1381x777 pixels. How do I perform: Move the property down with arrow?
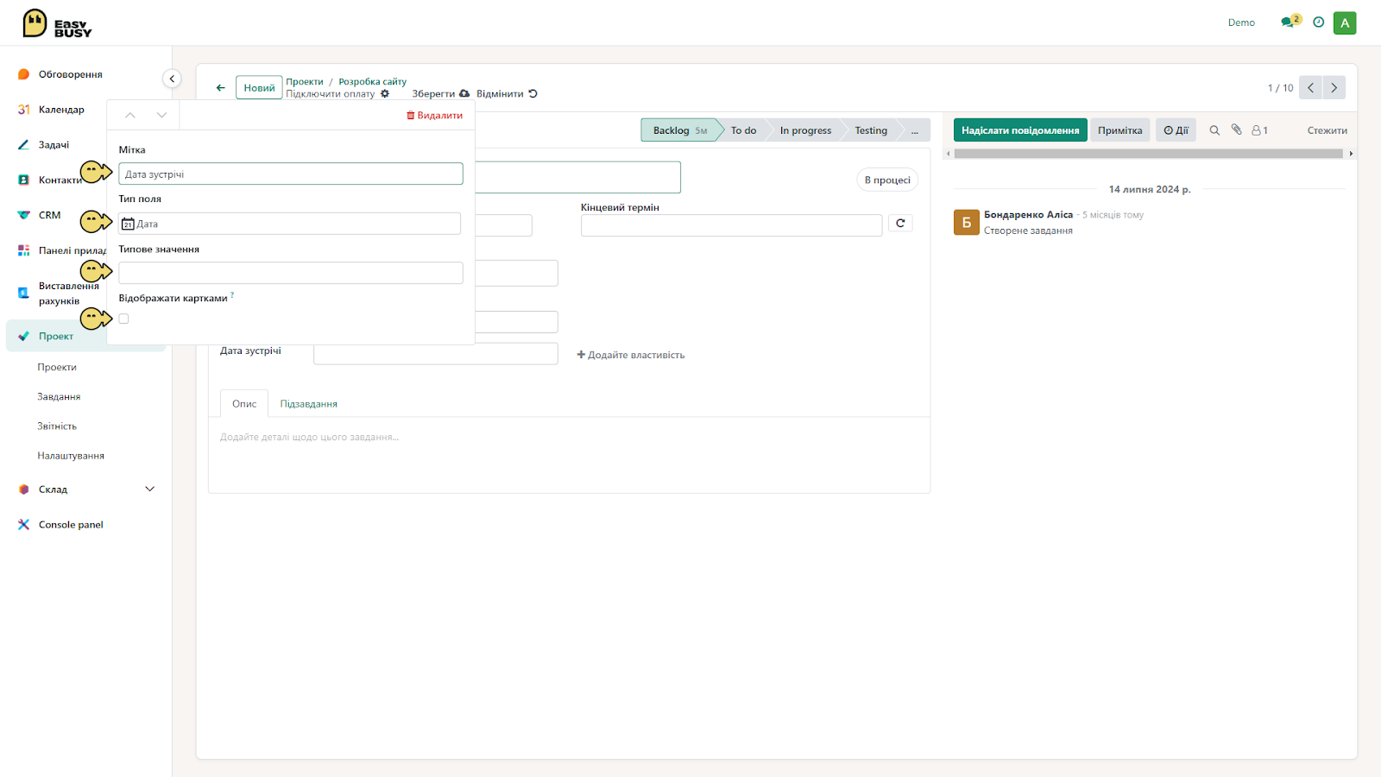(161, 115)
